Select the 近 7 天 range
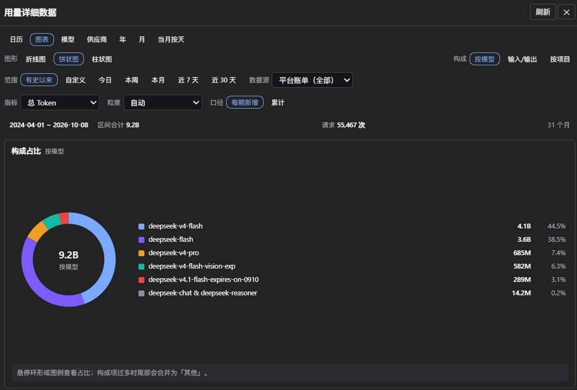Image resolution: width=577 pixels, height=390 pixels. (188, 80)
